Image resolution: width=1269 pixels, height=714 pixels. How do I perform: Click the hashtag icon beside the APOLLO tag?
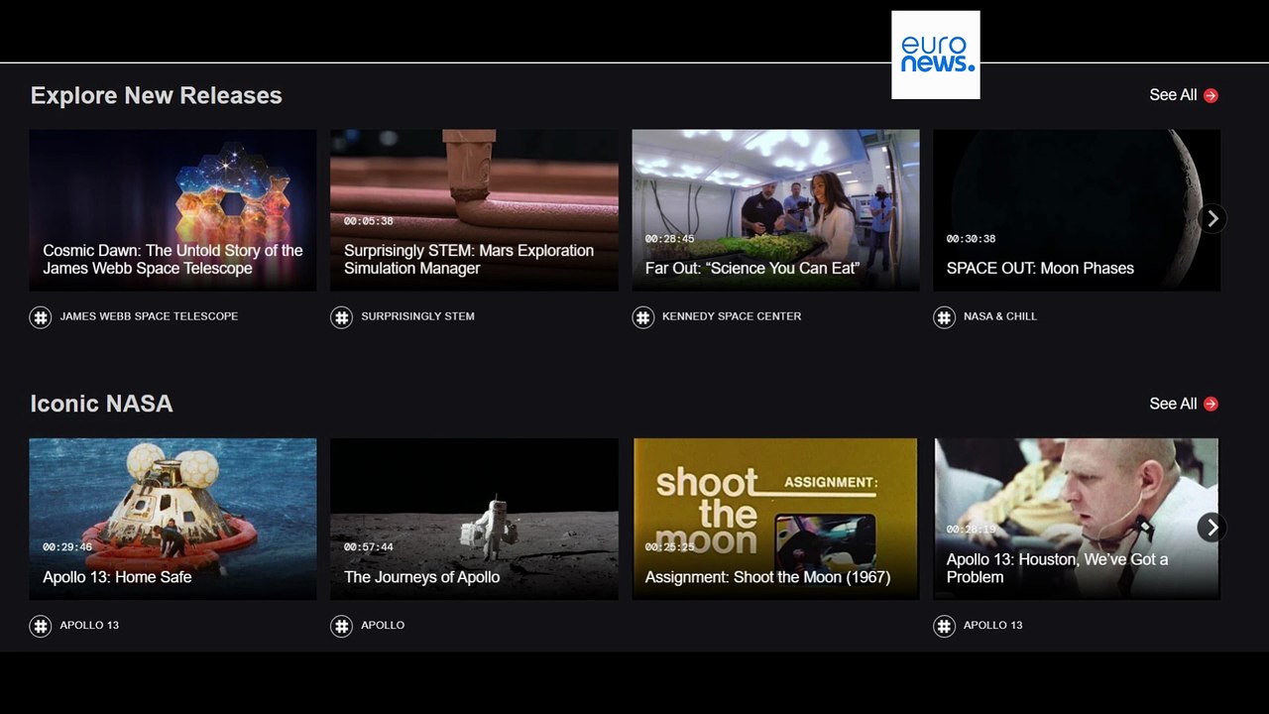point(341,626)
